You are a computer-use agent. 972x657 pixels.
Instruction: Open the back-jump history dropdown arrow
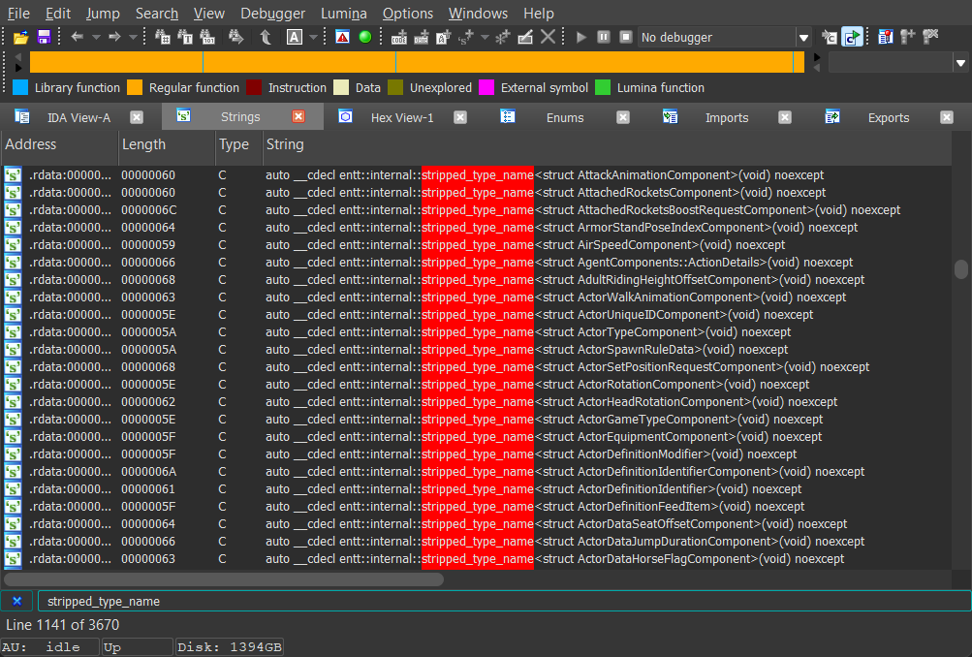click(96, 37)
